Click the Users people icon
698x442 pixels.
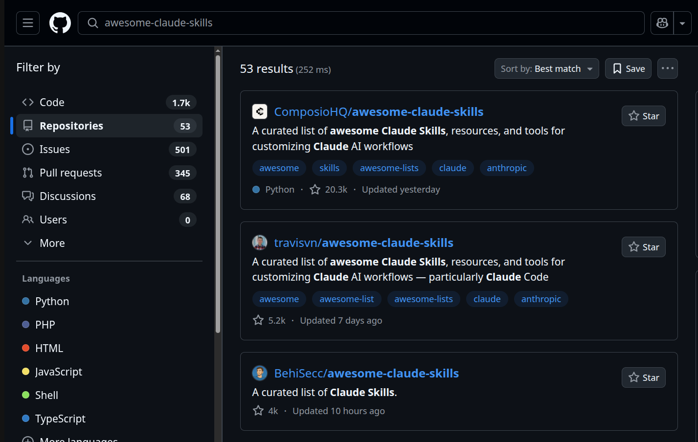pos(28,220)
